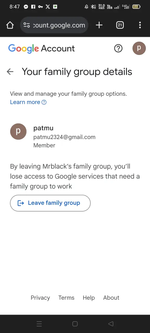Open Google Account help question-mark icon
150x333 pixels.
tap(118, 48)
